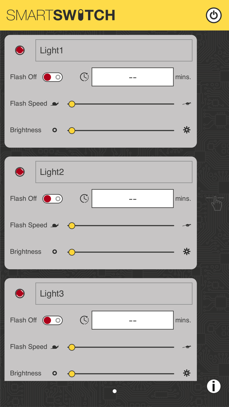Click the minutes value box for Light2

tap(132, 199)
